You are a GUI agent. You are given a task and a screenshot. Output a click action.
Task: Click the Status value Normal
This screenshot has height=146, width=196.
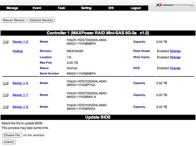click(x=72, y=68)
